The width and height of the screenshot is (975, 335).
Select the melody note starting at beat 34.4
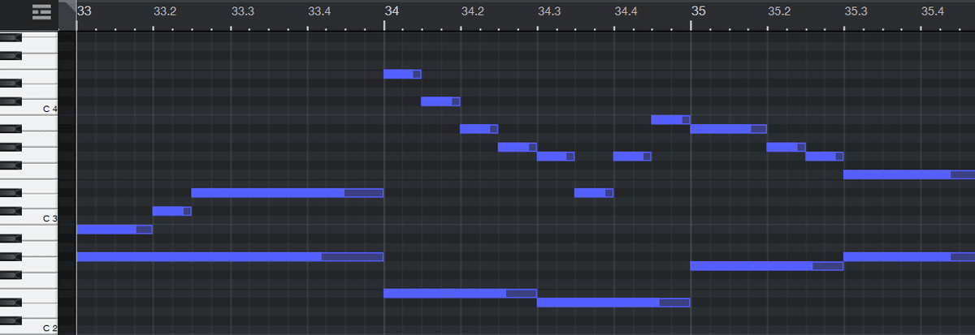coord(632,156)
